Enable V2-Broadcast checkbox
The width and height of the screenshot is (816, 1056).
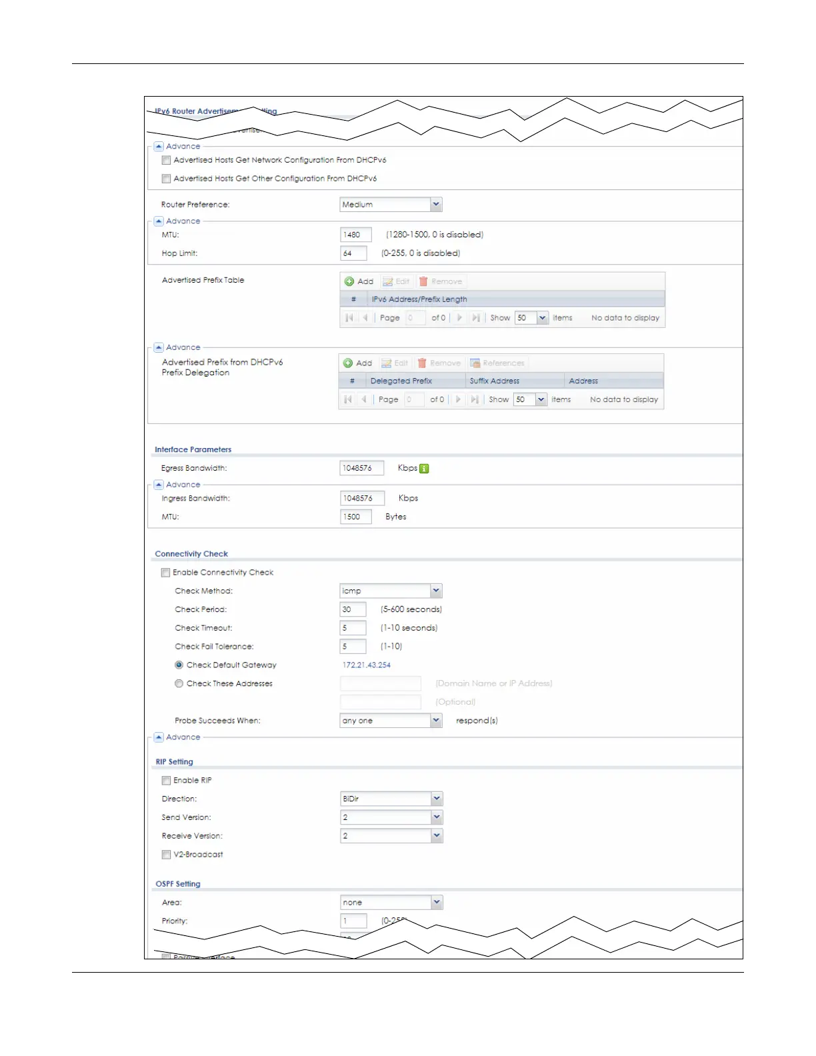click(166, 855)
